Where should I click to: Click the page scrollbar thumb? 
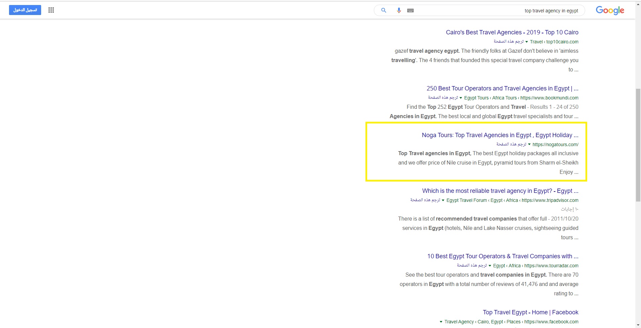(x=638, y=145)
